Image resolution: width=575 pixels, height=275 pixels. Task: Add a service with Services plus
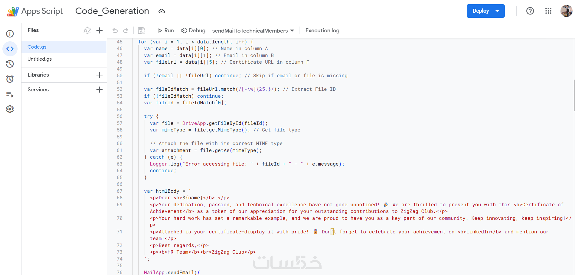[x=100, y=90]
